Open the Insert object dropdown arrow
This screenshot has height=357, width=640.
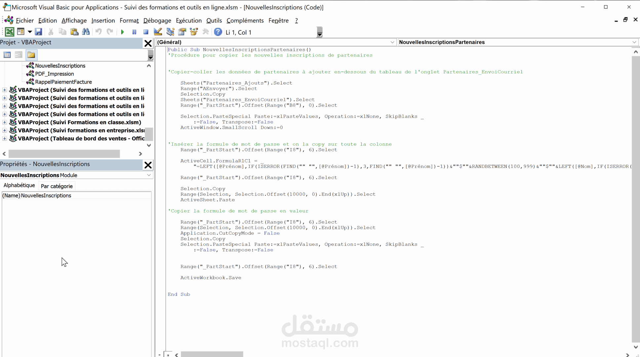(x=30, y=32)
